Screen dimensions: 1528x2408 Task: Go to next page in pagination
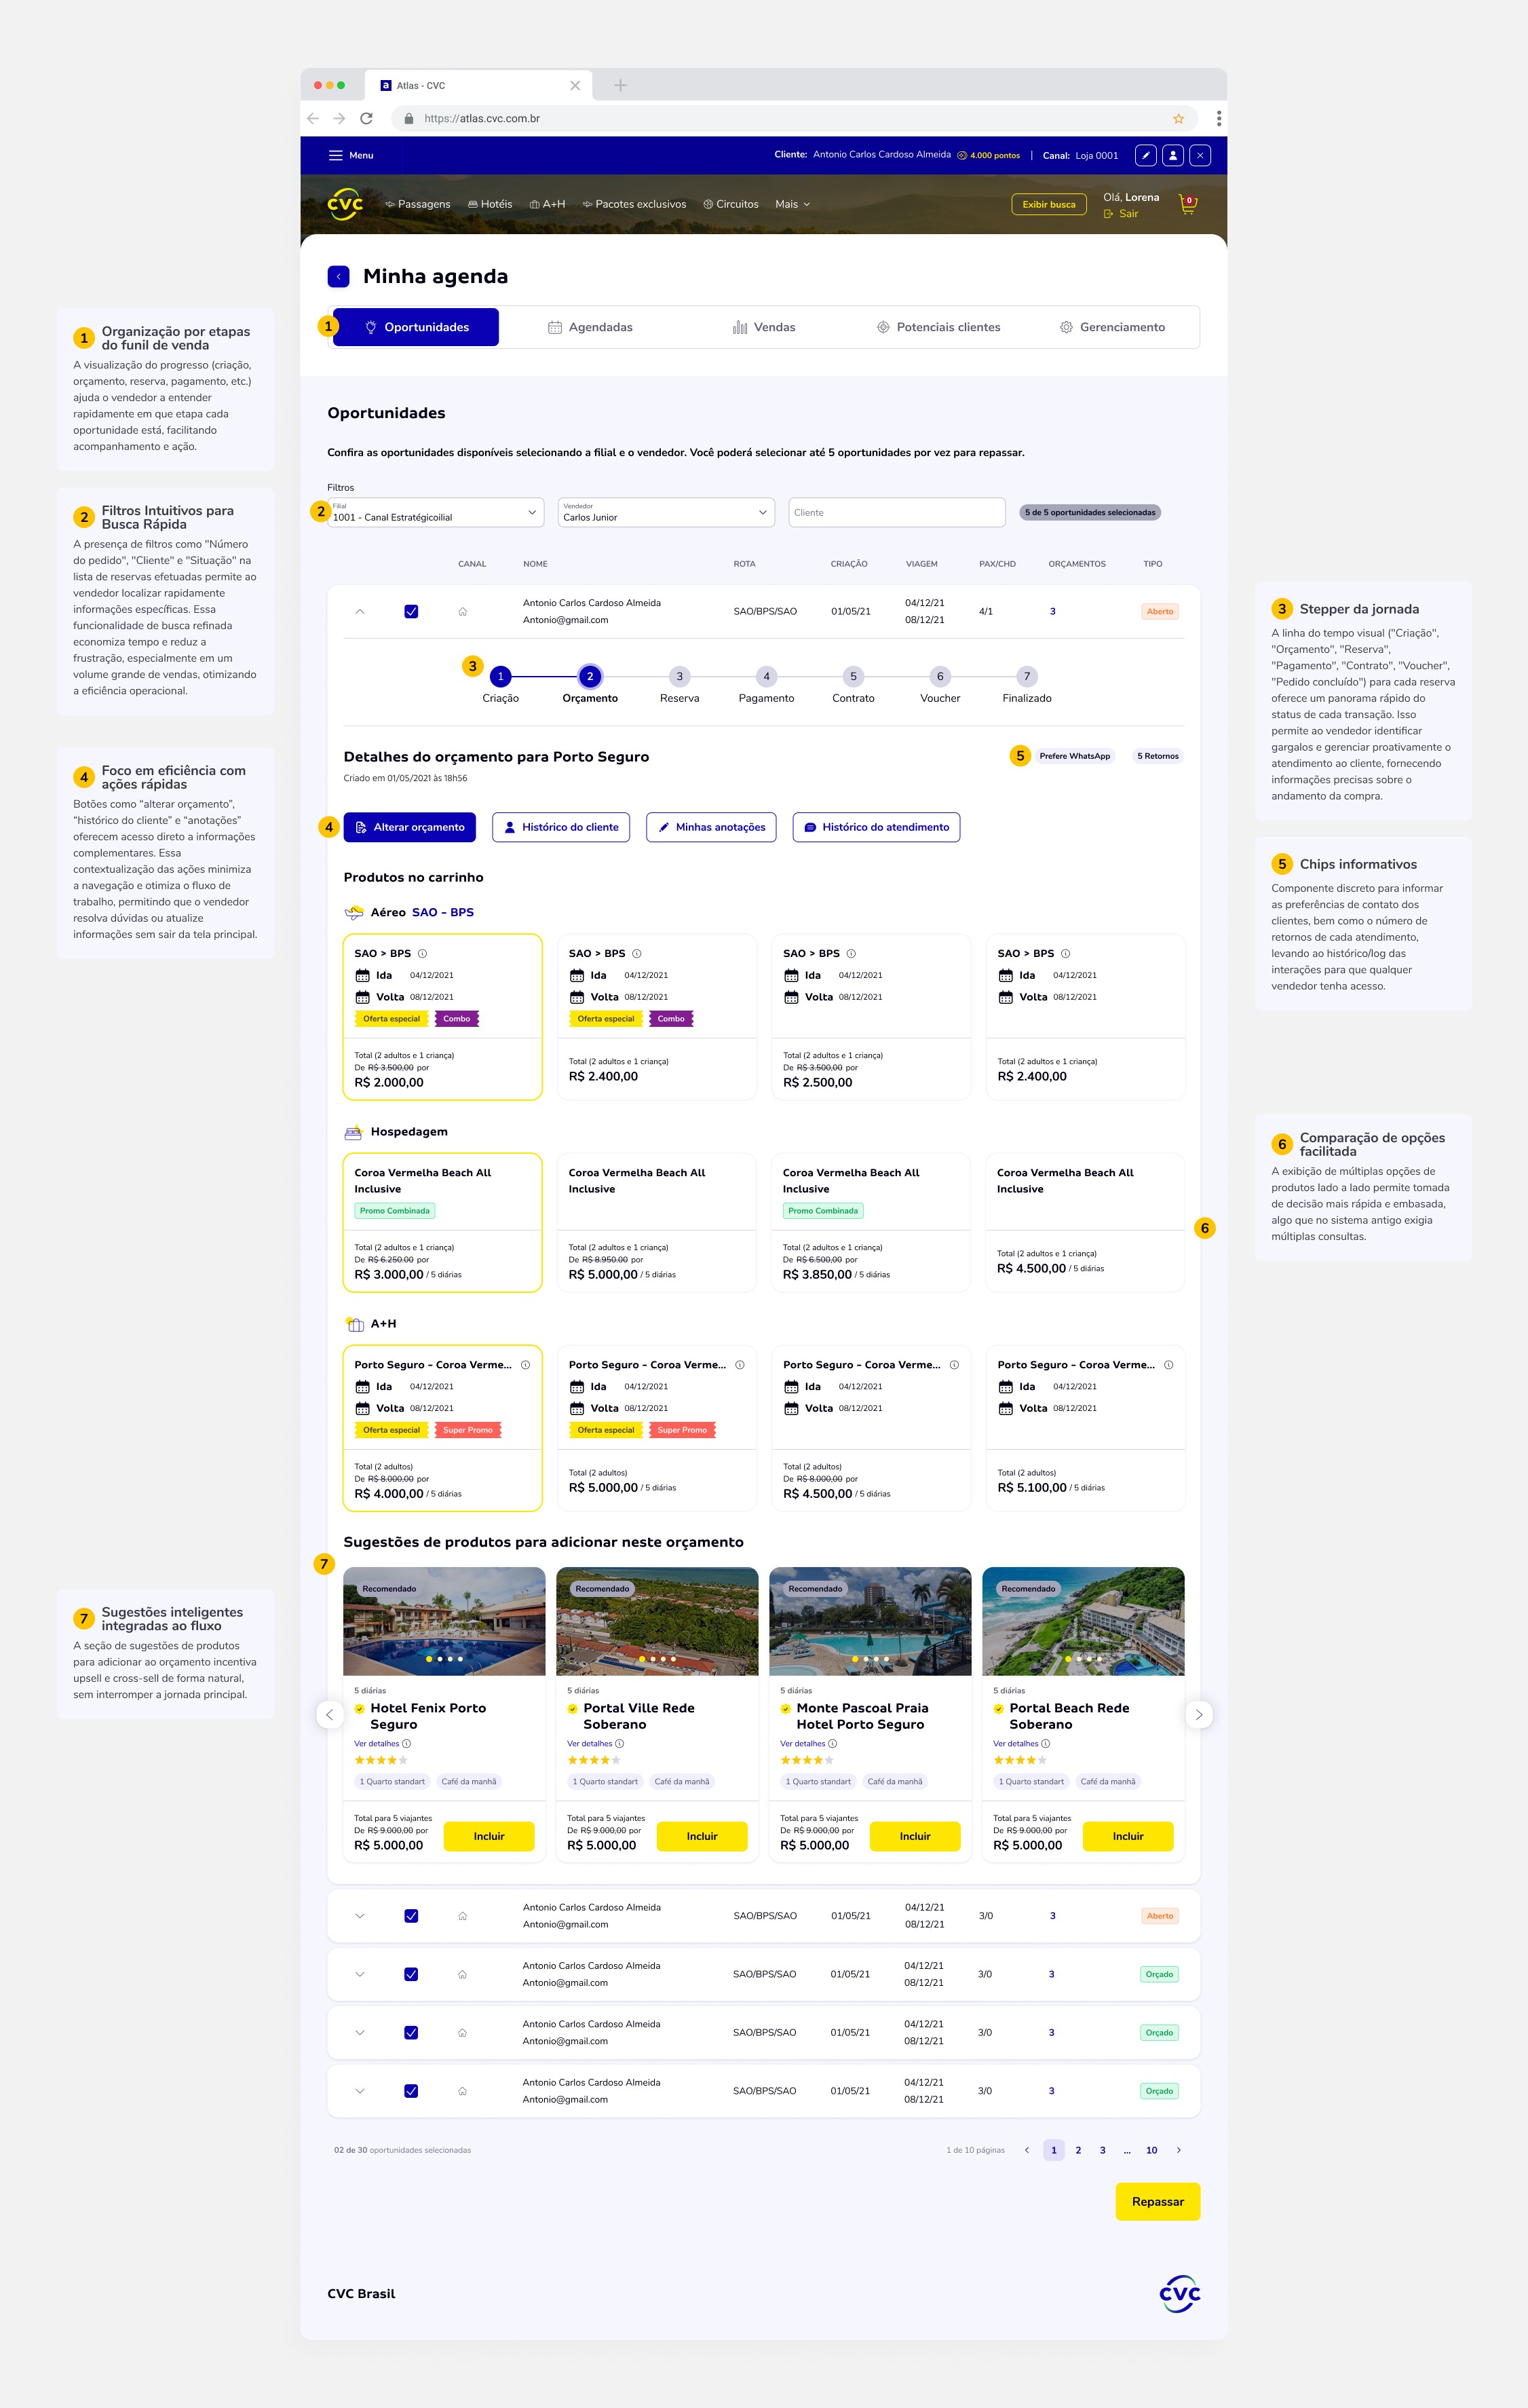[x=1178, y=2150]
